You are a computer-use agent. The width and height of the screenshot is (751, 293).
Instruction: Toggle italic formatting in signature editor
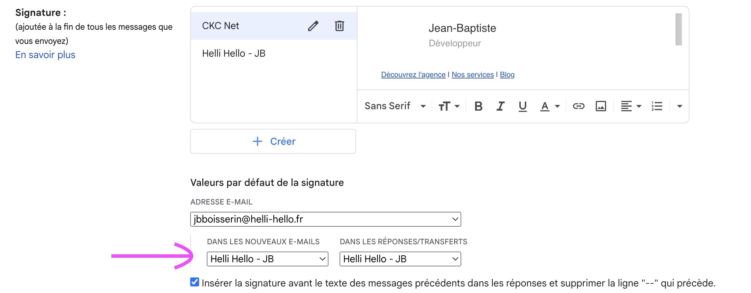500,106
